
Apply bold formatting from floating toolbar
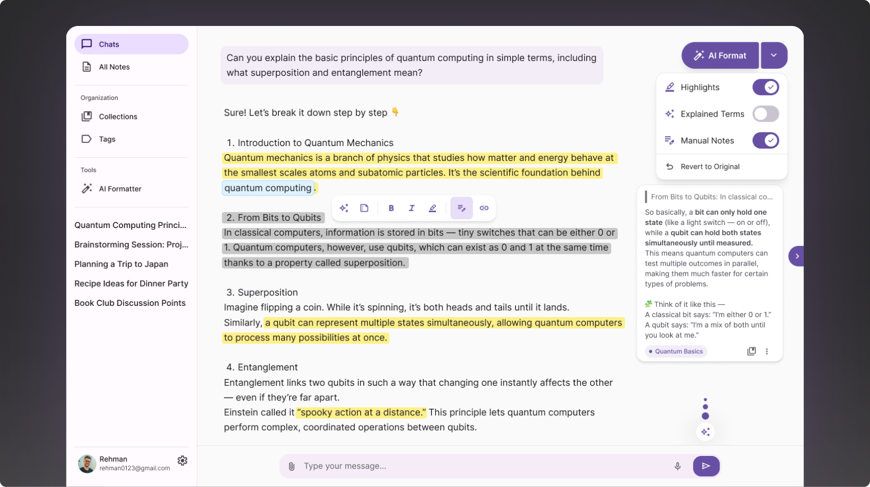[x=391, y=208]
